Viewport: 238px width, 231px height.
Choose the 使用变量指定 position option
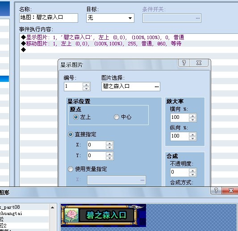point(71,169)
